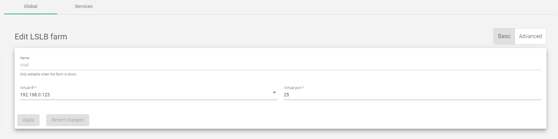Click the required asterisk beside Virtual port
558x139 pixels.
coord(303,88)
